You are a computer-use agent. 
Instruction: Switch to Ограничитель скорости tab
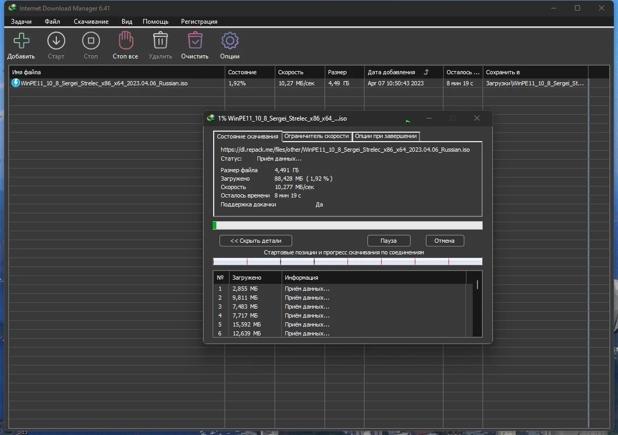tap(316, 136)
